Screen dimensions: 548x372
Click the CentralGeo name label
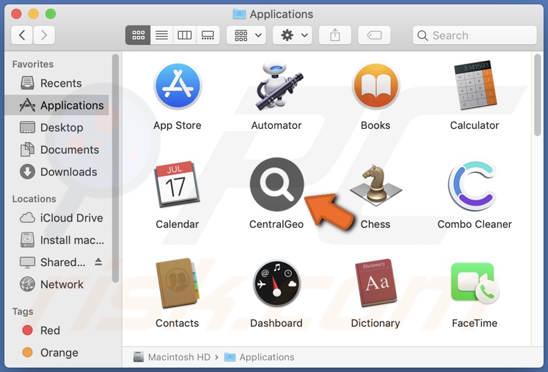click(277, 224)
